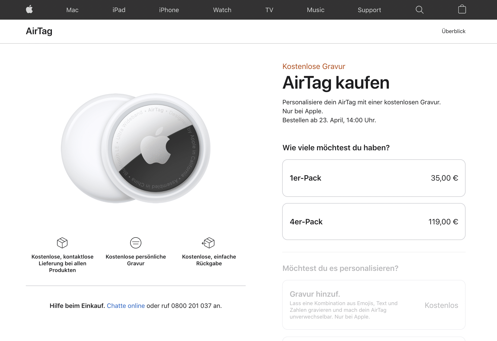Click the free delivery box icon
Viewport: 497px width, 341px height.
(x=62, y=243)
